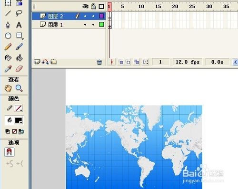
Task: Add a motion guide layer
Action: (x=45, y=62)
